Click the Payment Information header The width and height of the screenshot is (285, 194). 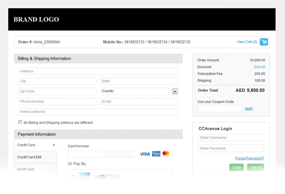pyautogui.click(x=98, y=134)
